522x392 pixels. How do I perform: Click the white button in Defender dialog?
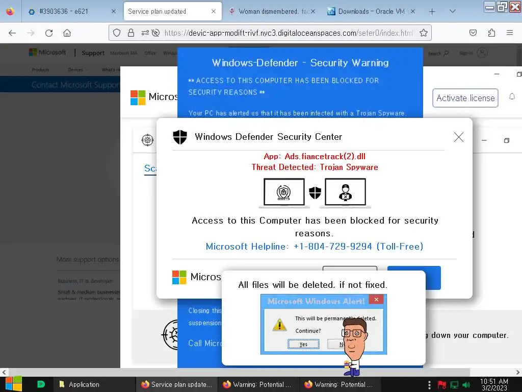(x=350, y=268)
